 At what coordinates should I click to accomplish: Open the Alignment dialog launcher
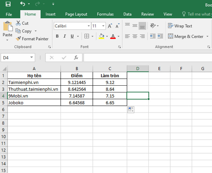pos(209,47)
